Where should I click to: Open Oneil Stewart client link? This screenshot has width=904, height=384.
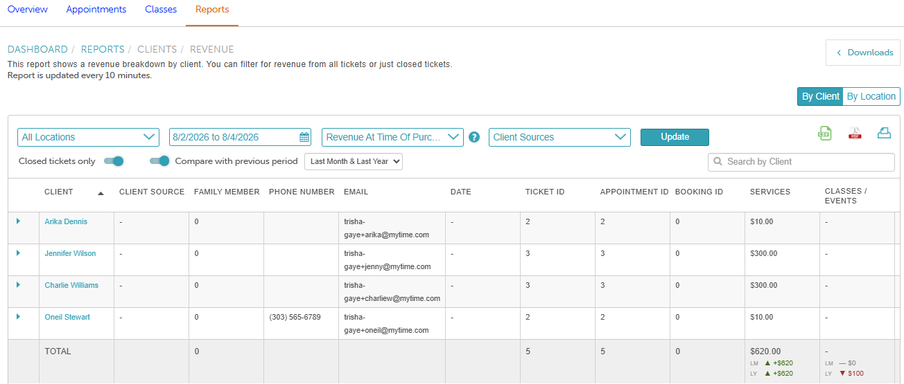point(67,317)
